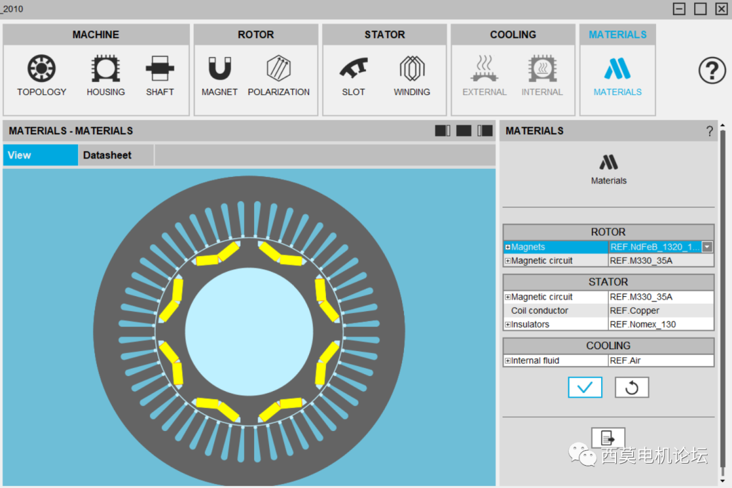
Task: Show left-panel-only layout icon
Action: (443, 131)
